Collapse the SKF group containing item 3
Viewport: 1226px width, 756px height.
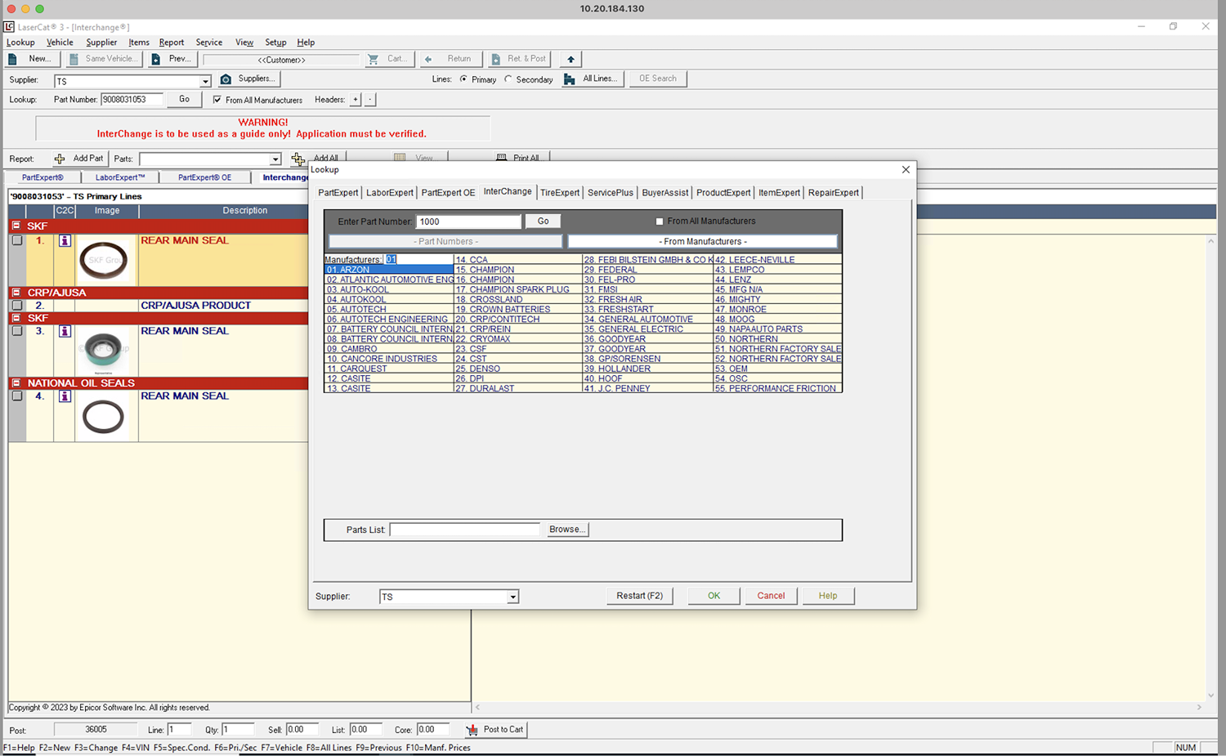16,318
